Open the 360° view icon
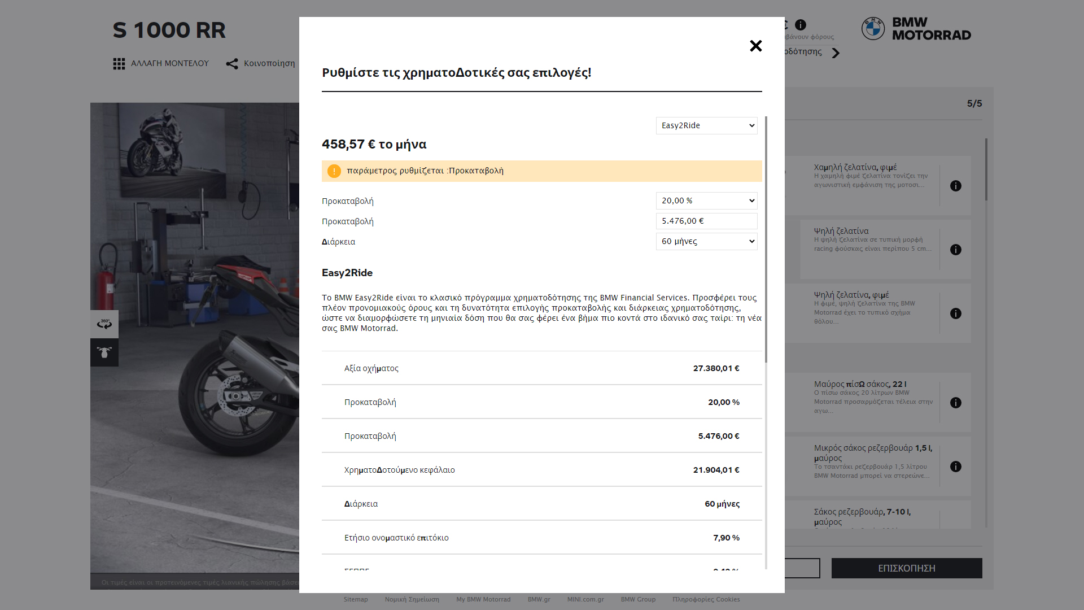This screenshot has height=610, width=1084. point(104,324)
